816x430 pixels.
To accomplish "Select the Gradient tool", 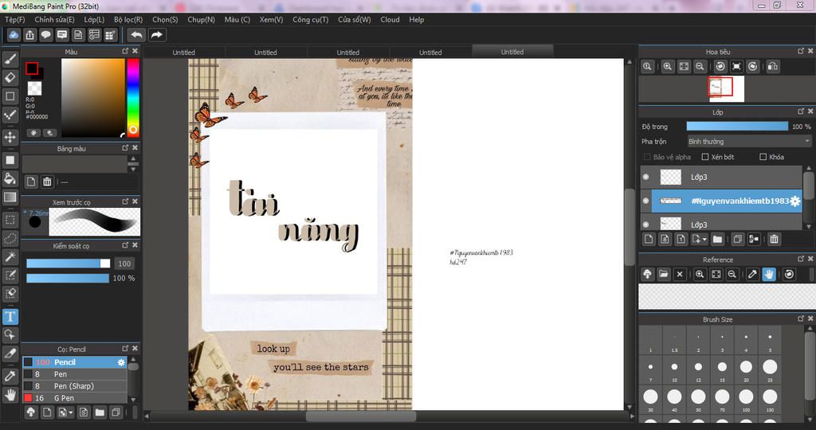I will pos(10,197).
